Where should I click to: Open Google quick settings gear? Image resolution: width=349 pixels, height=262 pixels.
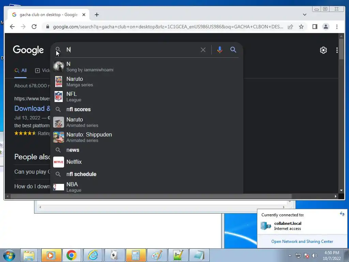pyautogui.click(x=323, y=50)
